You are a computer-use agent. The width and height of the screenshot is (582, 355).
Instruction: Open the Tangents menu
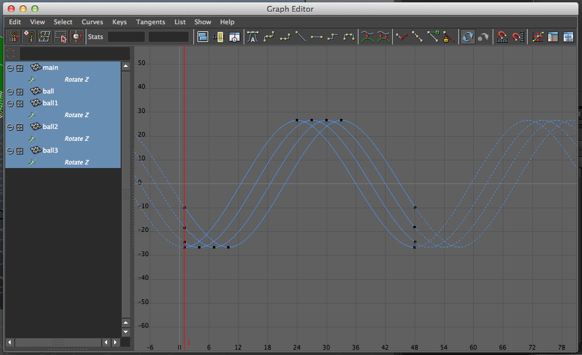(150, 22)
